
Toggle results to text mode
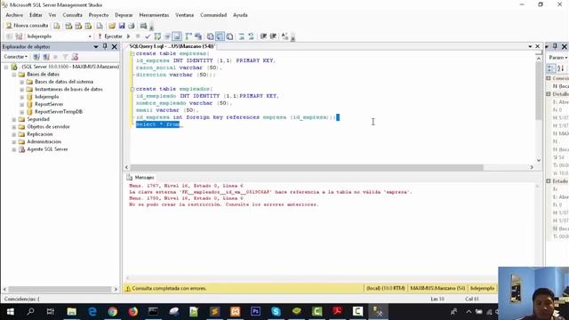pyautogui.click(x=210, y=36)
